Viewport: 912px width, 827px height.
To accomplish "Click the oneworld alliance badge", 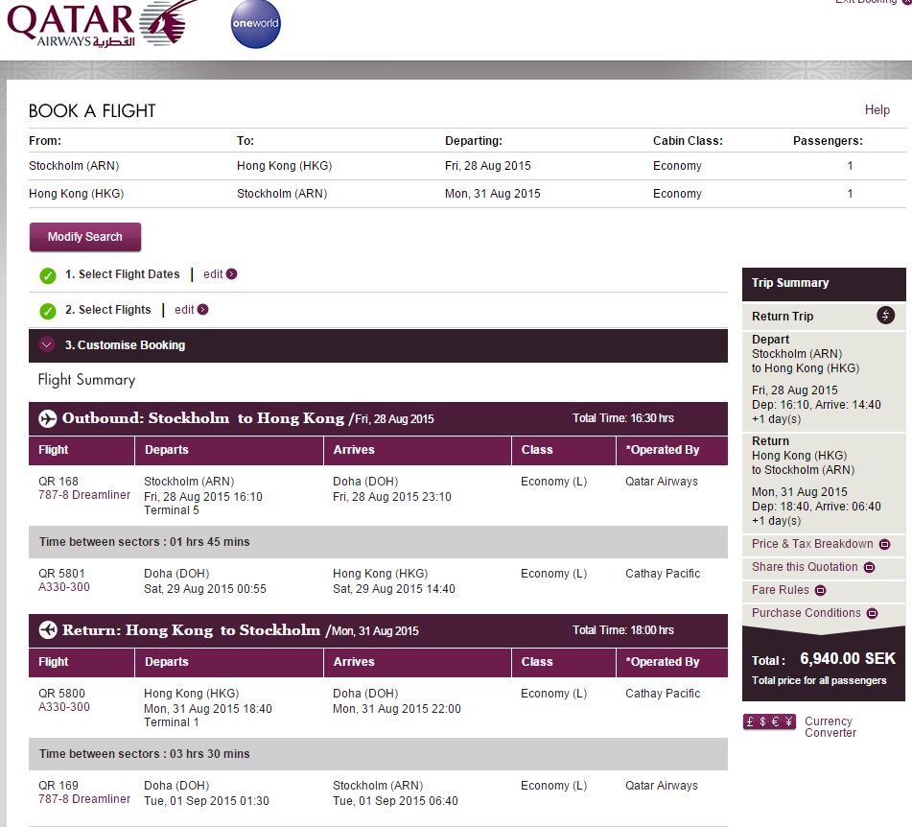I will tap(256, 24).
